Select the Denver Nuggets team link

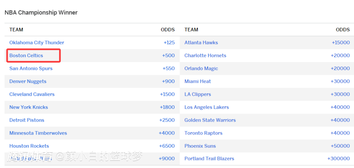coord(28,81)
